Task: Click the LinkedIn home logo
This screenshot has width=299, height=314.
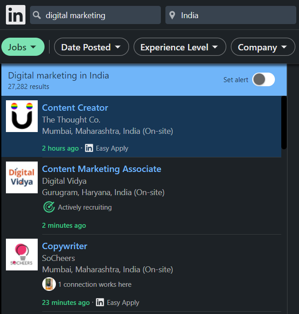Action: (x=15, y=15)
